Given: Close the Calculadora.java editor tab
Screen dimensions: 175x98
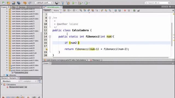Looking at the screenshot, I should click(61, 7).
